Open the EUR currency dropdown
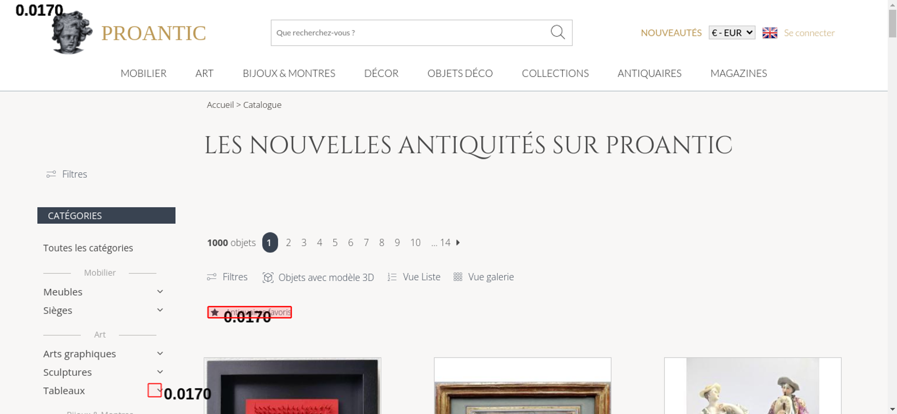This screenshot has width=897, height=414. coord(732,33)
